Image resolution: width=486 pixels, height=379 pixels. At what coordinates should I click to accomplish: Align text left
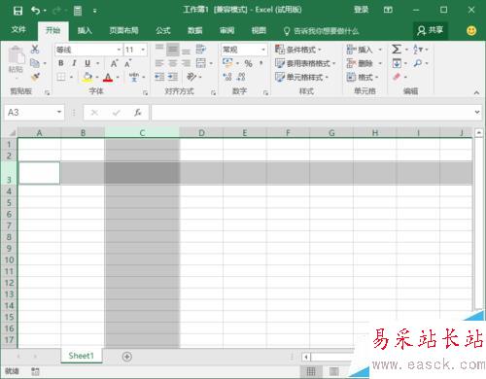pos(159,63)
